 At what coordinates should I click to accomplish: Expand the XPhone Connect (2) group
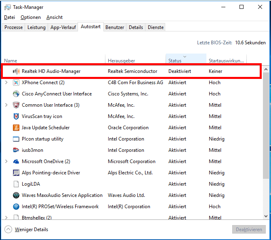click(x=6, y=83)
